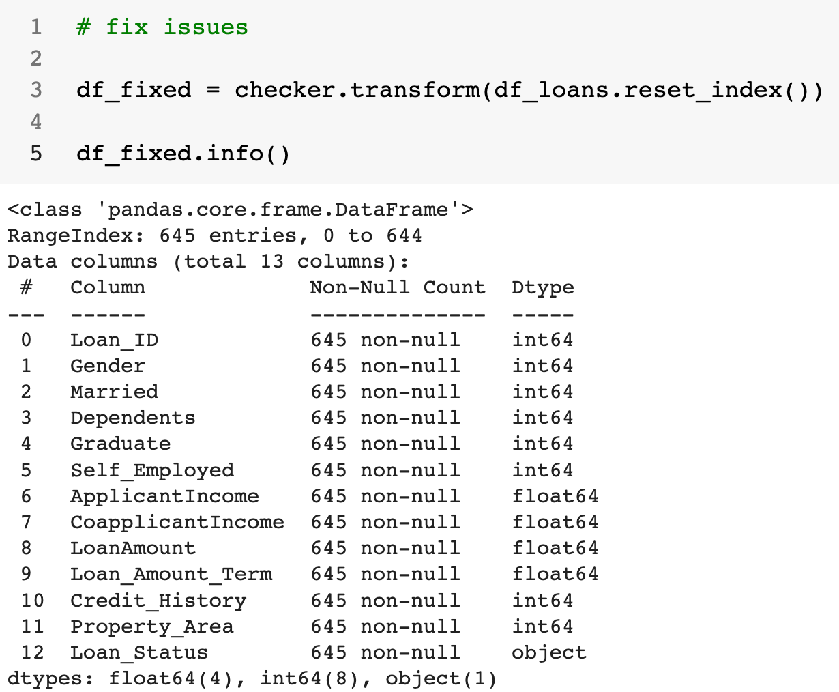Click the Loan_ID row in the output
The height and width of the screenshot is (692, 839).
click(115, 340)
